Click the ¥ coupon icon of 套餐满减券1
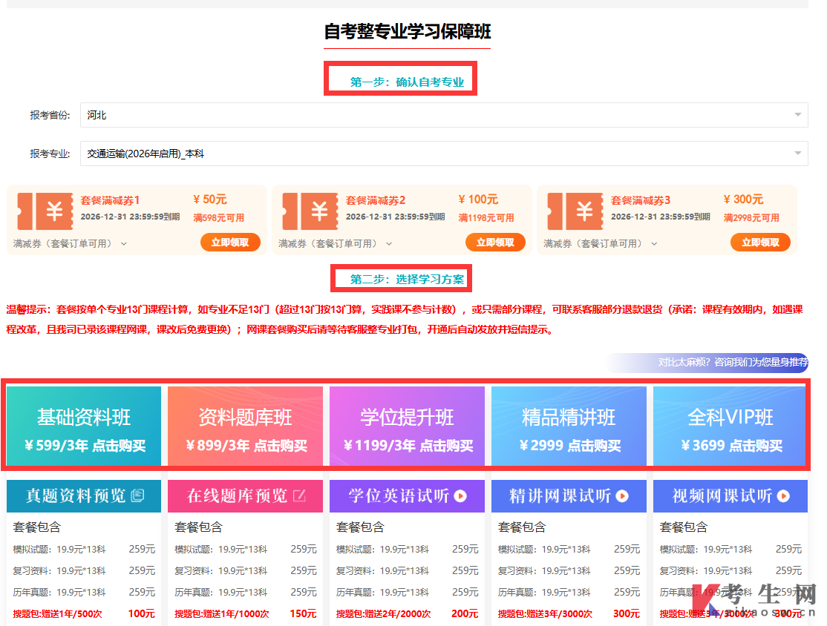 pyautogui.click(x=45, y=211)
